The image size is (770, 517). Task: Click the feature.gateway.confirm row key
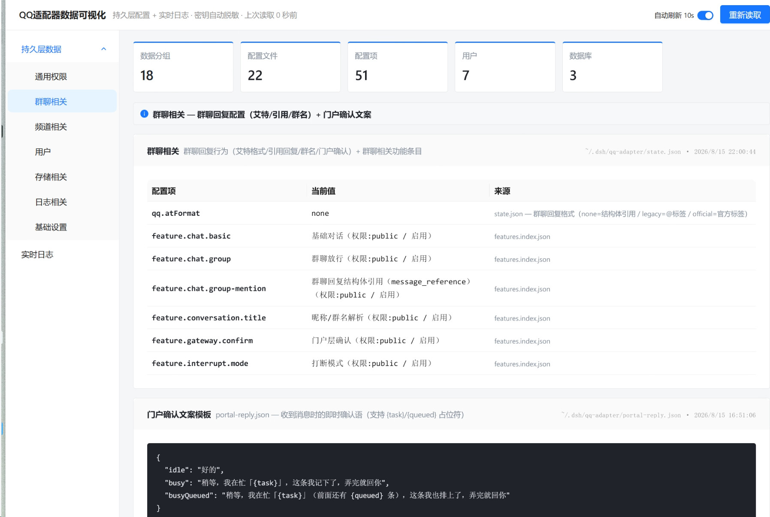[x=202, y=340]
